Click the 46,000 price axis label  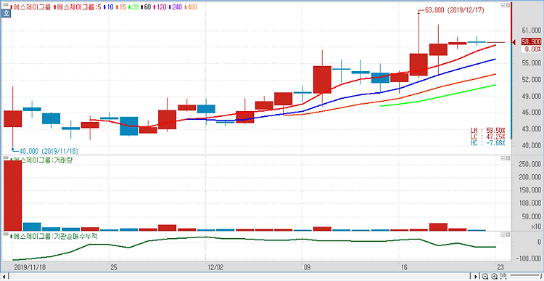(x=531, y=113)
